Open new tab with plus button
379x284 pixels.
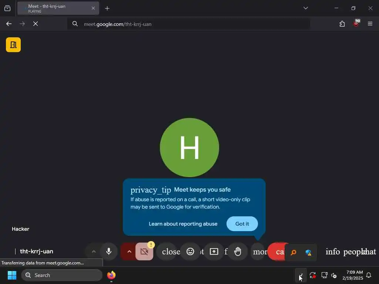107,9
